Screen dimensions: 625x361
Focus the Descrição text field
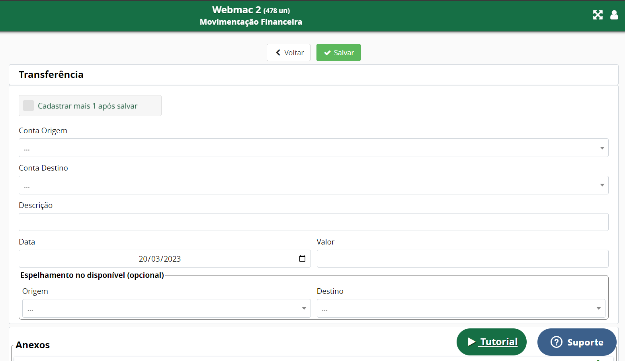313,222
